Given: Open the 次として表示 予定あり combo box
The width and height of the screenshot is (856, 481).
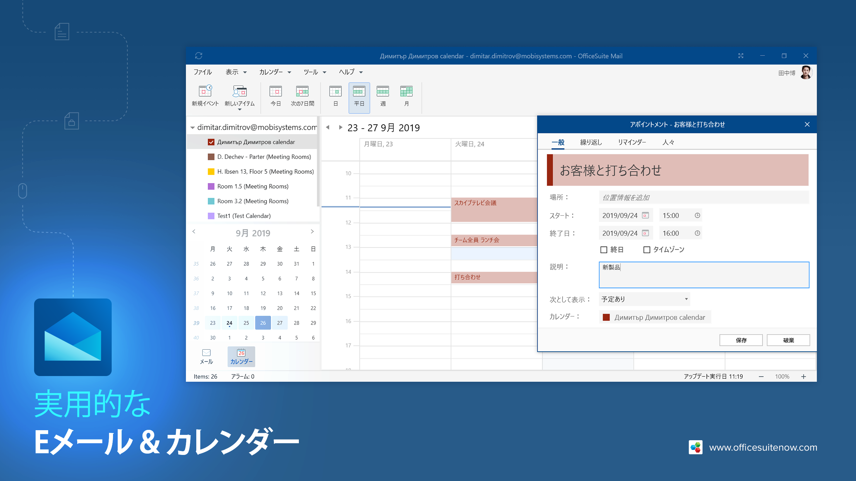Looking at the screenshot, I should (644, 299).
